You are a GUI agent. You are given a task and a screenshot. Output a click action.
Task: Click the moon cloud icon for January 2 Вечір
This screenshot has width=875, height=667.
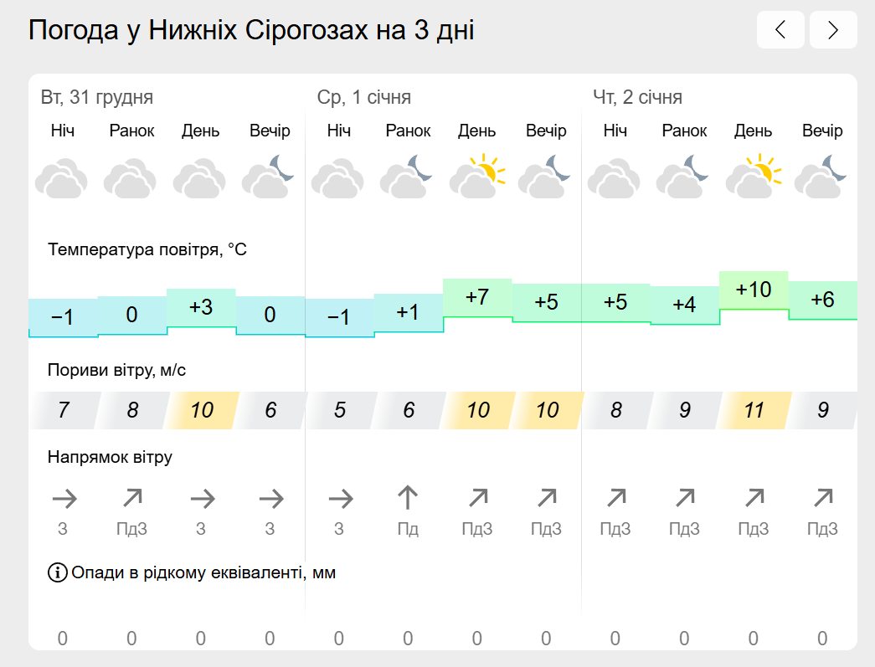pyautogui.click(x=821, y=177)
